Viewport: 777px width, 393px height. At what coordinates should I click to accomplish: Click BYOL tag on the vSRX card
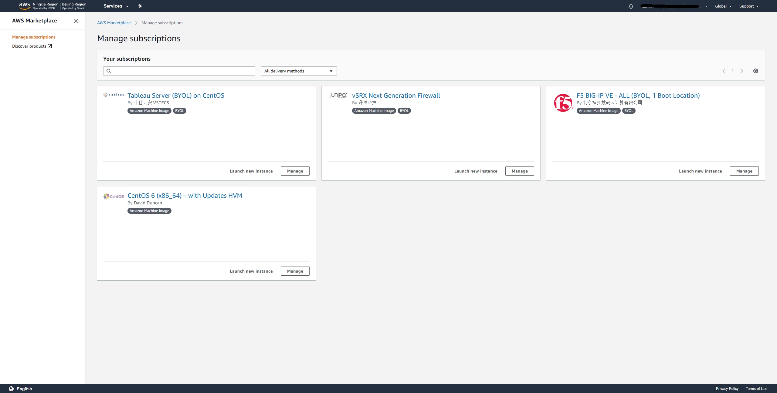click(x=404, y=111)
